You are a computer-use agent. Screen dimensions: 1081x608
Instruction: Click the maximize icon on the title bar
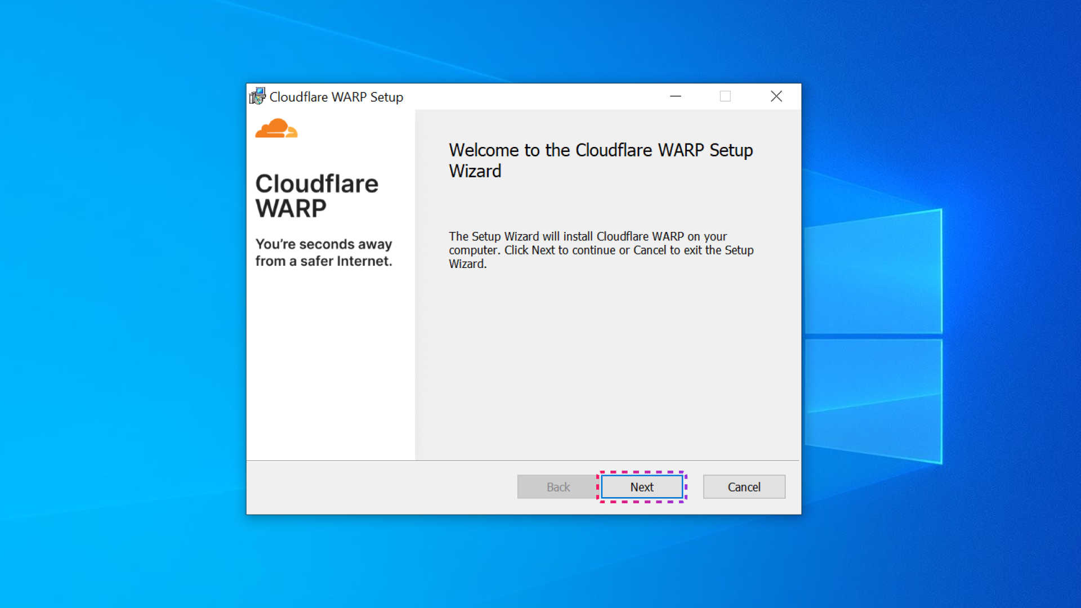pos(725,96)
